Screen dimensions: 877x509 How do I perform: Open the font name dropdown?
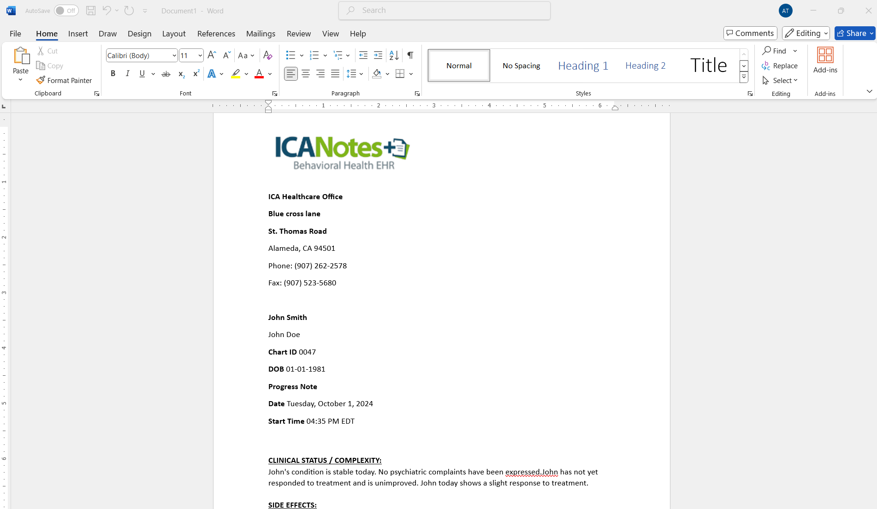(x=174, y=55)
